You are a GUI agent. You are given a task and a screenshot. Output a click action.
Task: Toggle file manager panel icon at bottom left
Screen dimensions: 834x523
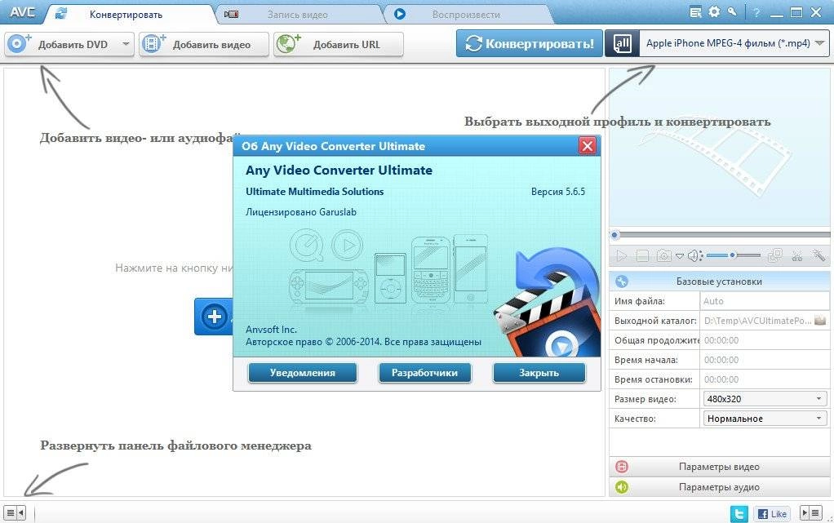15,513
